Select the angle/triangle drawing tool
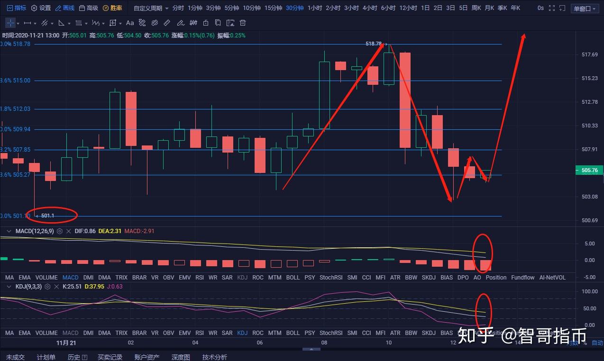 tap(62, 23)
